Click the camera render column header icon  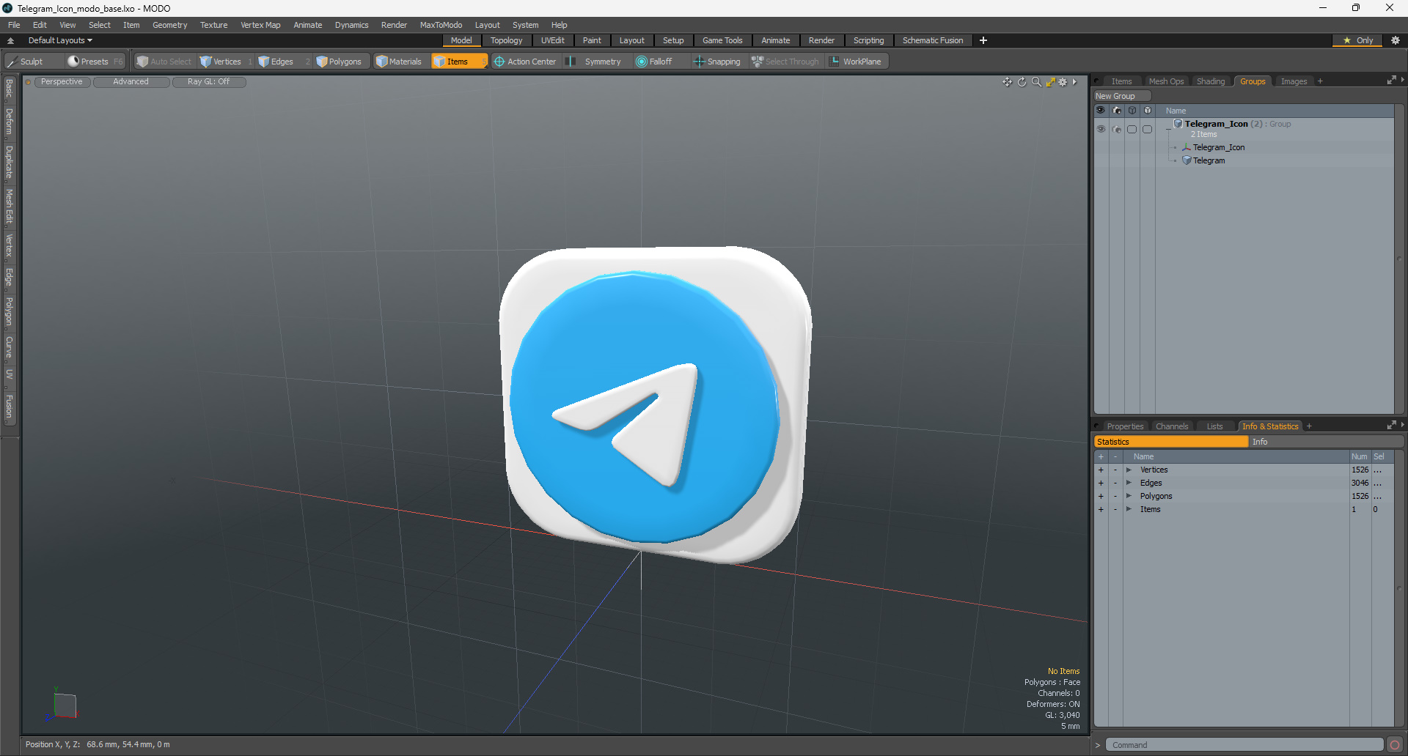click(x=1117, y=111)
